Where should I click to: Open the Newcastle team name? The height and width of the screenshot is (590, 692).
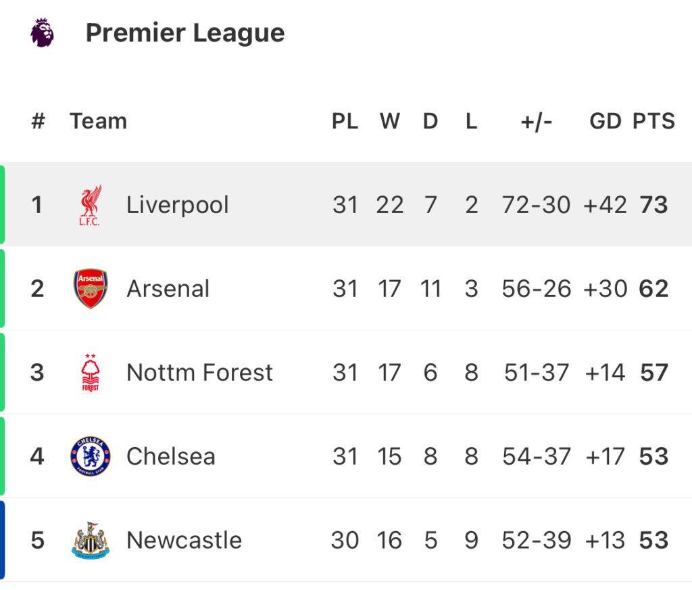tap(184, 540)
